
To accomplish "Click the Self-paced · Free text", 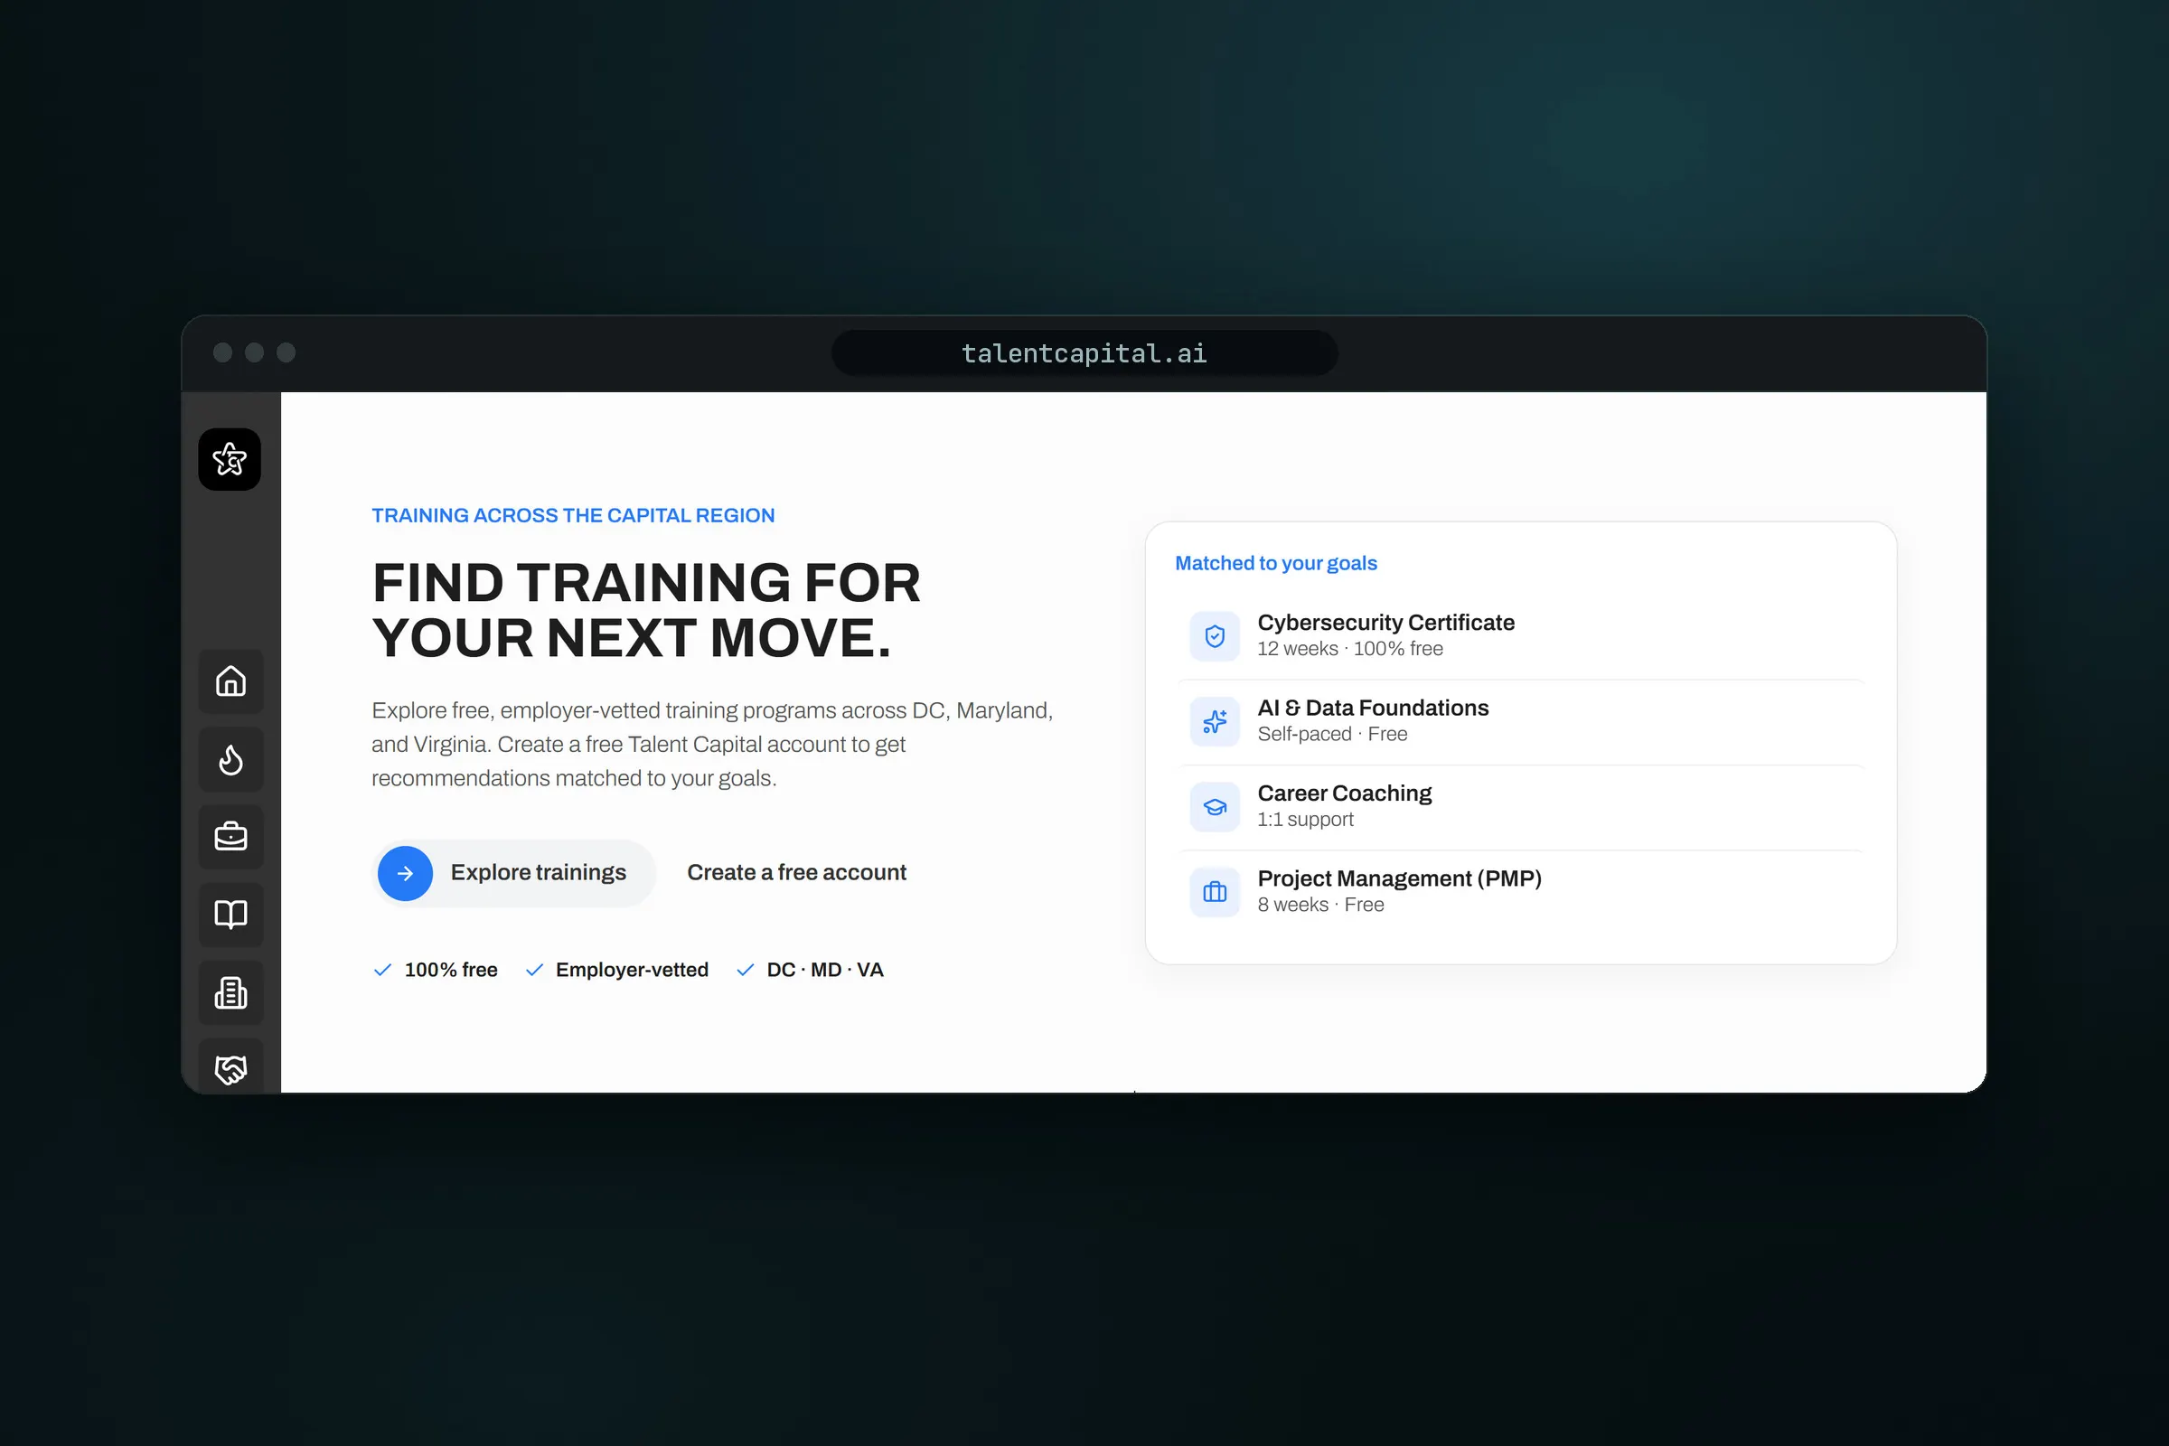I will point(1332,734).
